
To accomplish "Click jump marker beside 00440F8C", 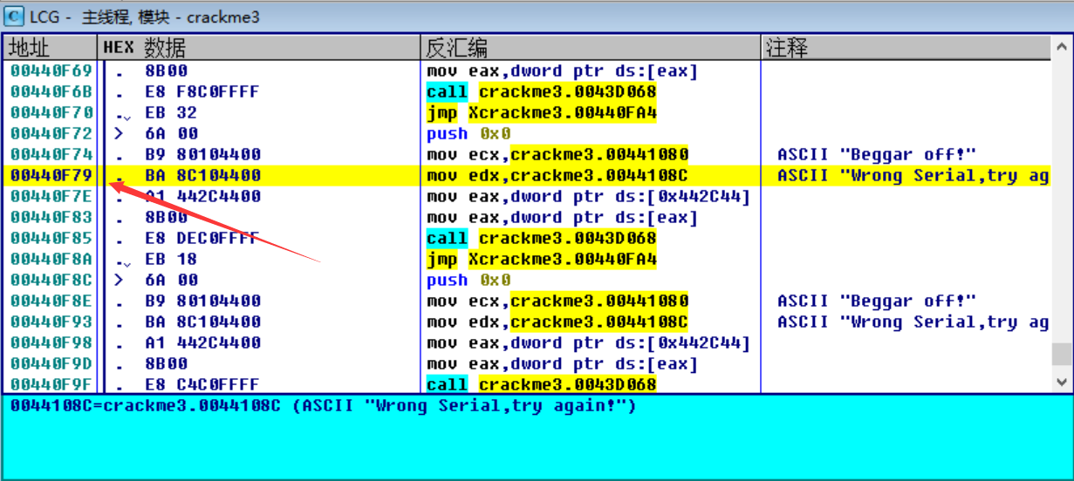I will tap(119, 280).
